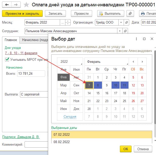Click Провести и закрыть button
The width and height of the screenshot is (156, 155).
coord(22,13)
